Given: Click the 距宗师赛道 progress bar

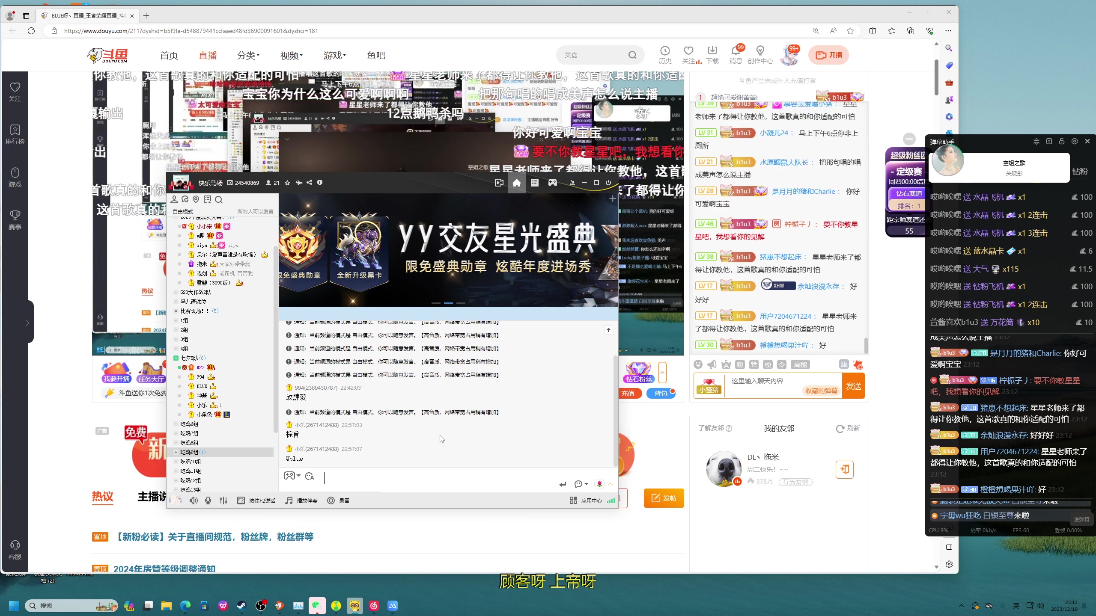Looking at the screenshot, I should [908, 231].
